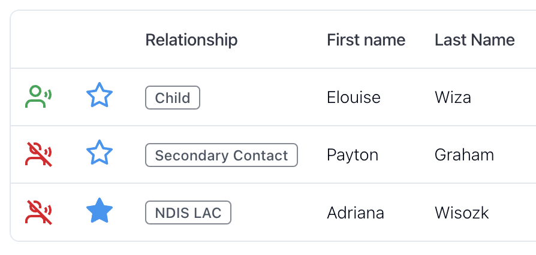This screenshot has height=255, width=536.
Task: Sort by First name column header
Action: coord(366,40)
